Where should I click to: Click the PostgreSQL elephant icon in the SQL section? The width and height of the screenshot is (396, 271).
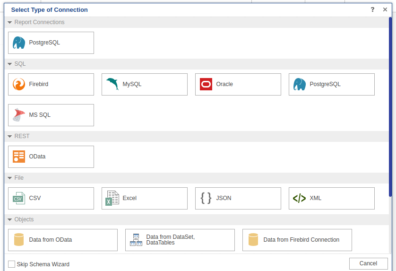pyautogui.click(x=300, y=84)
